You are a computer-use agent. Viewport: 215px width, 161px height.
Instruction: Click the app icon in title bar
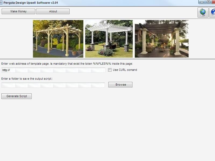click(x=1, y=3)
